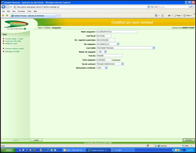Click the Data angajarii date field
The height and width of the screenshot is (153, 196).
(103, 60)
